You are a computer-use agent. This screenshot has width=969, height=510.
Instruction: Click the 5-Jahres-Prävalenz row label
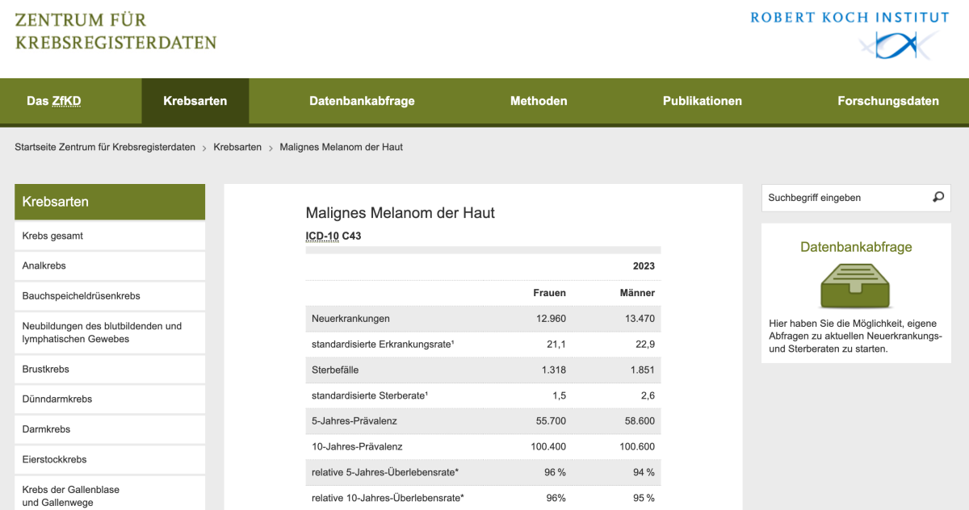354,421
